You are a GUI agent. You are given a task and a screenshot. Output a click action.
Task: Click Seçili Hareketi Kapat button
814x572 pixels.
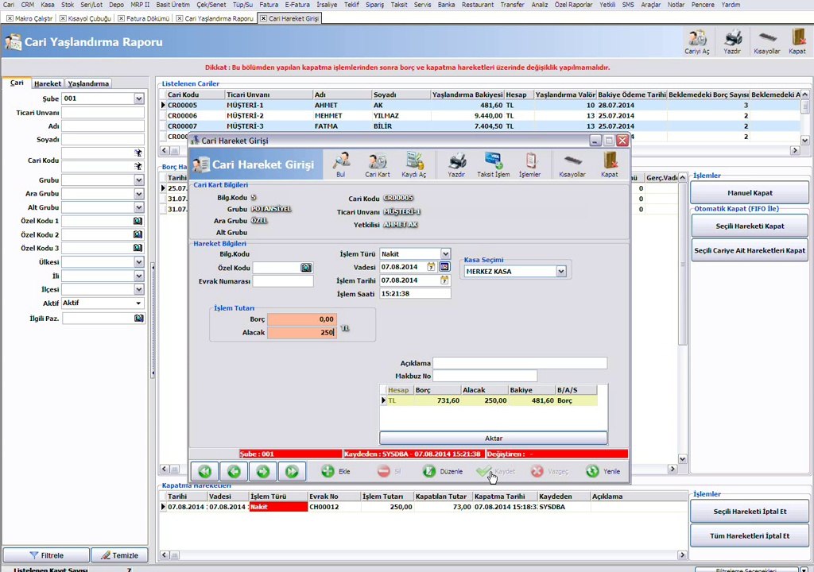coord(750,226)
